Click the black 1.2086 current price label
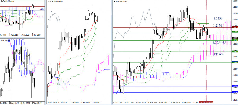 235,38
